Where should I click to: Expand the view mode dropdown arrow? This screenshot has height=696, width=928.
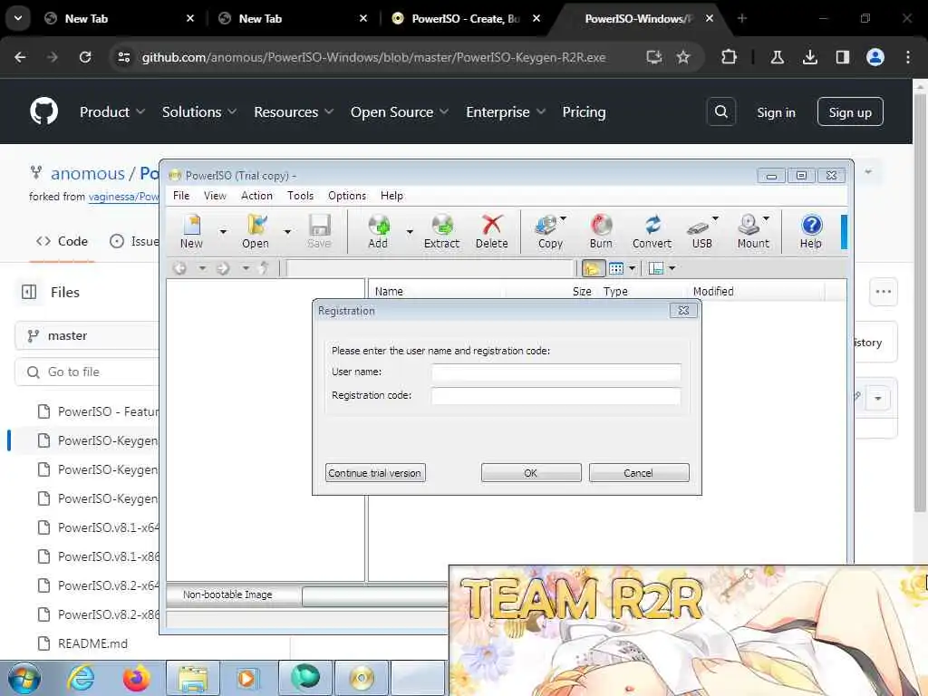point(632,268)
